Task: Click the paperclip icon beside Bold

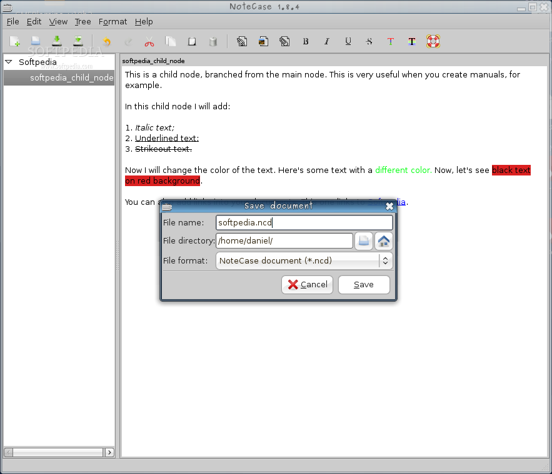Action: click(x=284, y=41)
